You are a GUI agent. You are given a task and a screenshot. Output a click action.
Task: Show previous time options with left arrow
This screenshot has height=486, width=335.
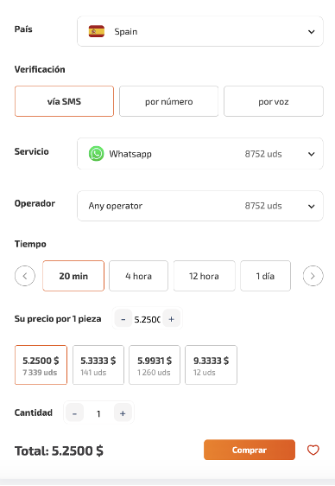pyautogui.click(x=25, y=276)
